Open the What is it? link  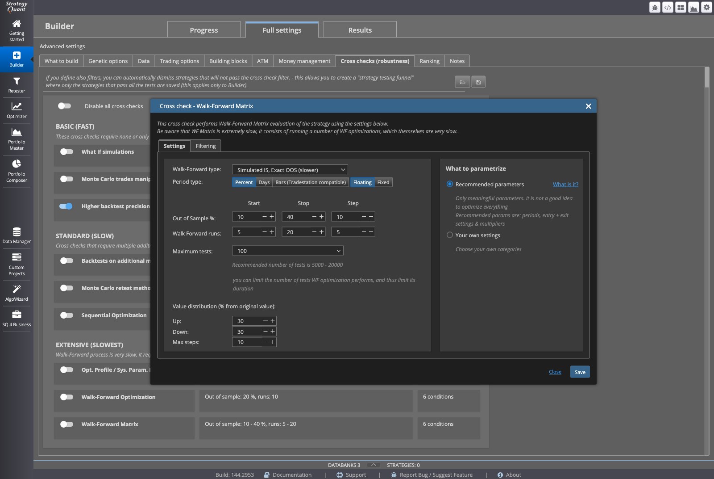[x=565, y=184]
